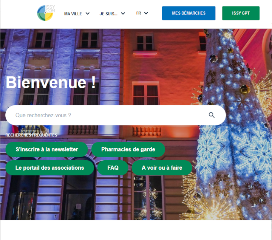The width and height of the screenshot is (272, 240).
Task: Open the 'A voir ou à faire' shortcut
Action: (x=162, y=168)
